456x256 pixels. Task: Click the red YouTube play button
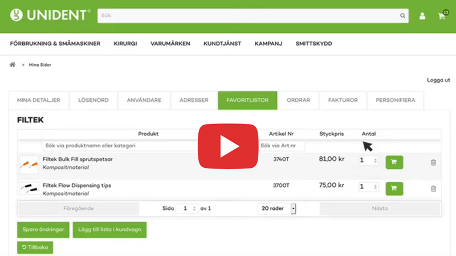(227, 146)
